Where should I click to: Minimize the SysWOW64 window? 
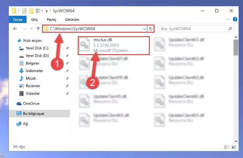203,11
